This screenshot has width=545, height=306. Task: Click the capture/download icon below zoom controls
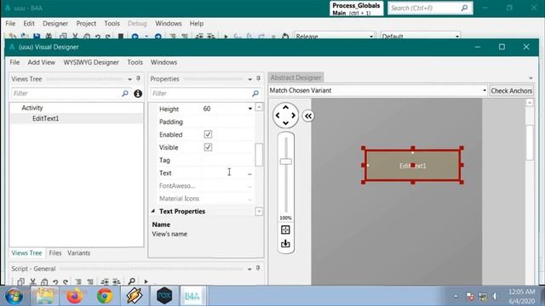coord(285,244)
